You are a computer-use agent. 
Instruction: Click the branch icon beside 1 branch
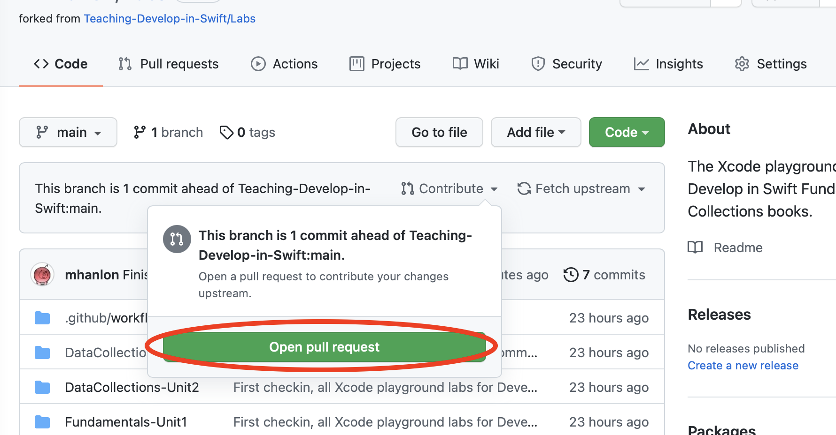click(x=139, y=132)
